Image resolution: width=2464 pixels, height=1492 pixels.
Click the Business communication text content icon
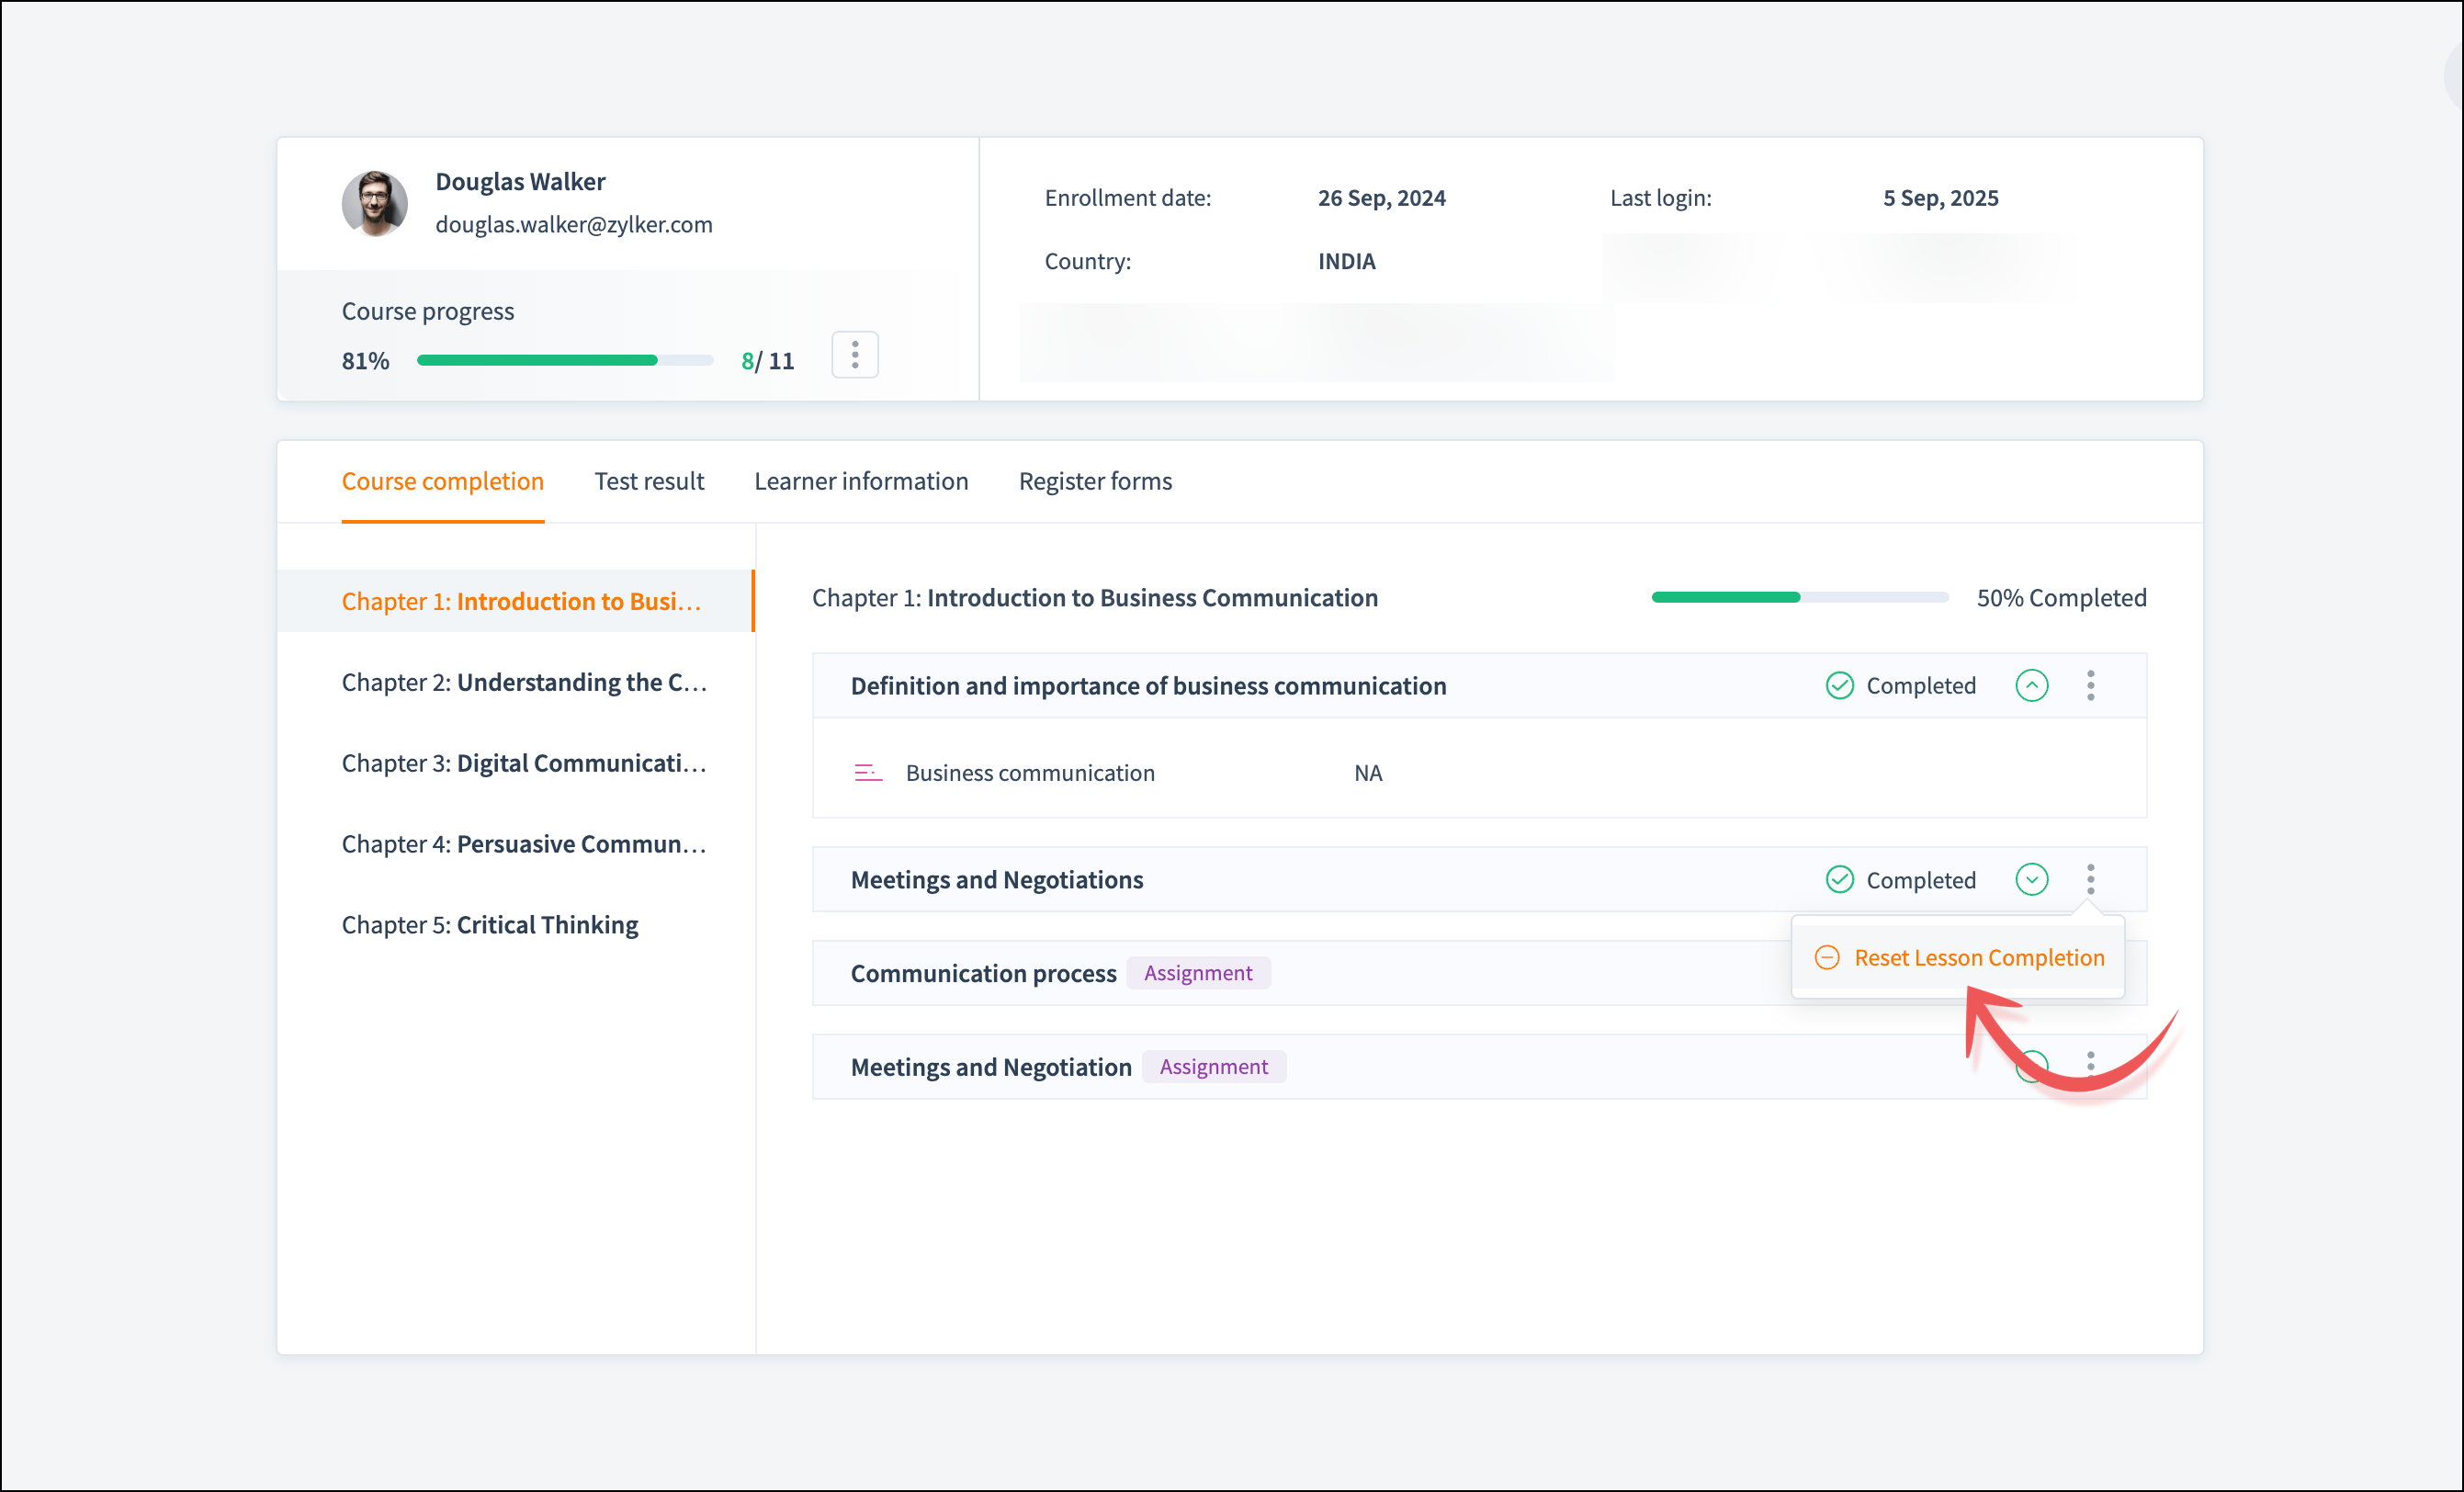(867, 773)
